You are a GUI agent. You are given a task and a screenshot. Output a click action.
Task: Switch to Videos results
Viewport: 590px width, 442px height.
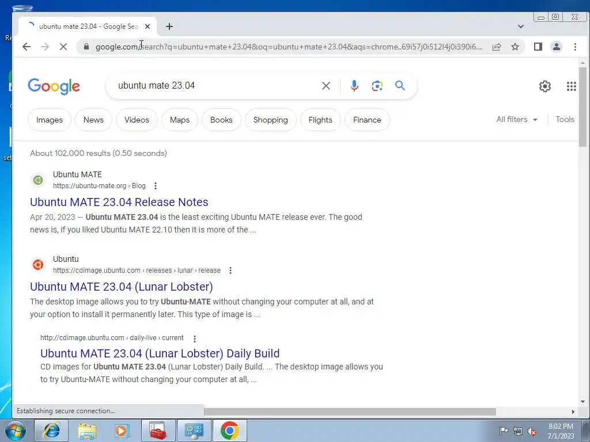137,120
